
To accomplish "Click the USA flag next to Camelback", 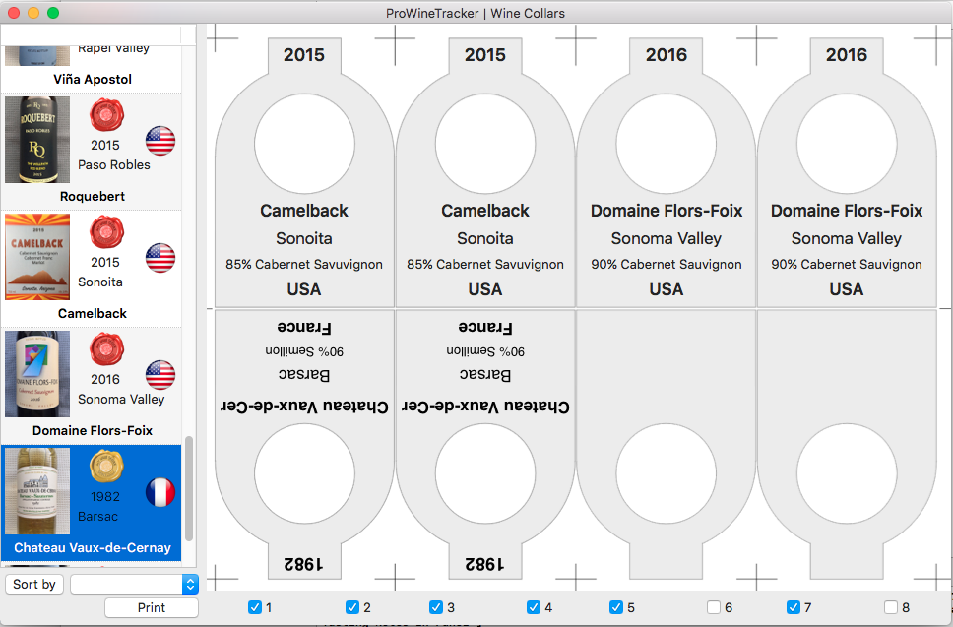I will tap(160, 259).
